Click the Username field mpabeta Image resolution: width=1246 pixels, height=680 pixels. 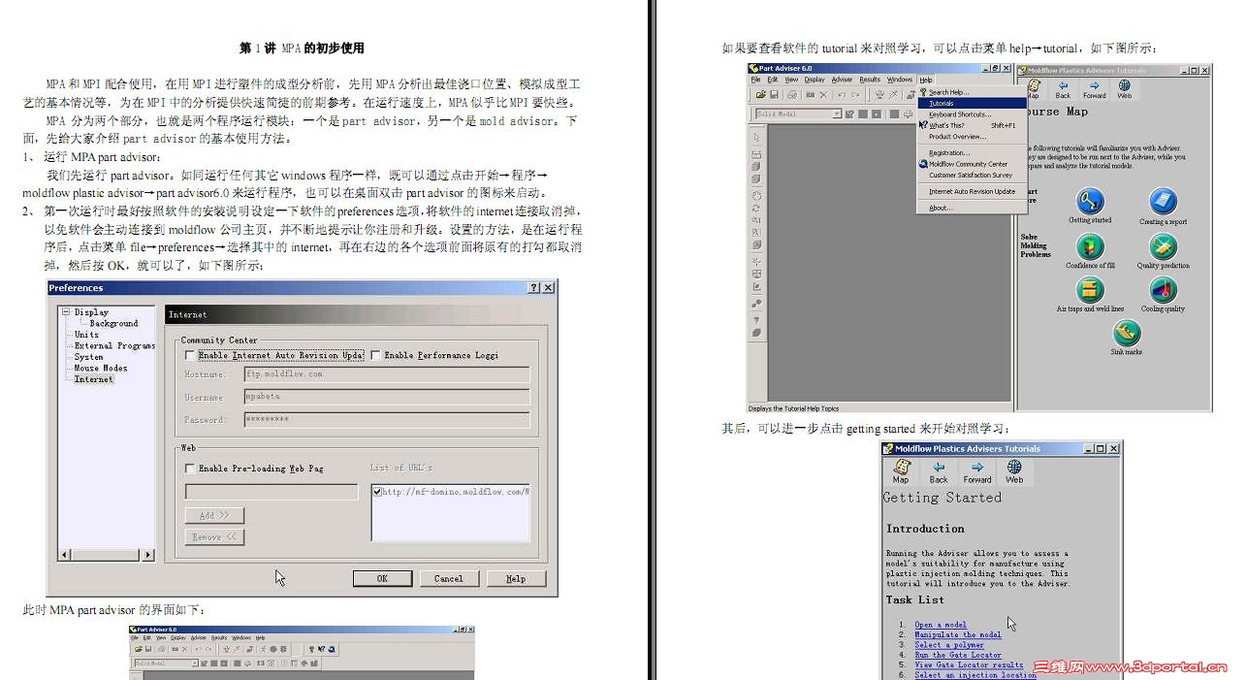(x=386, y=397)
